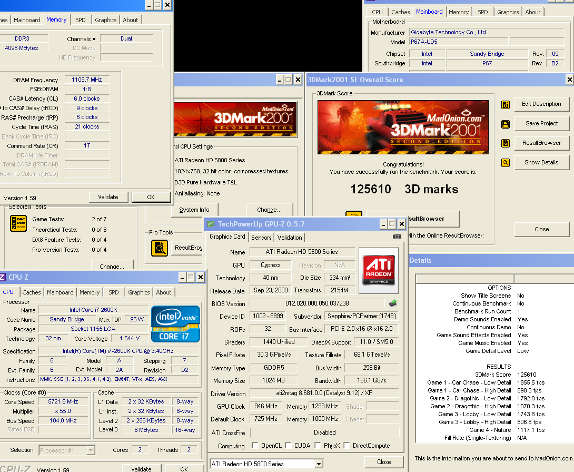Click Close button in GPU-Z window
The height and width of the screenshot is (472, 574).
[384, 462]
